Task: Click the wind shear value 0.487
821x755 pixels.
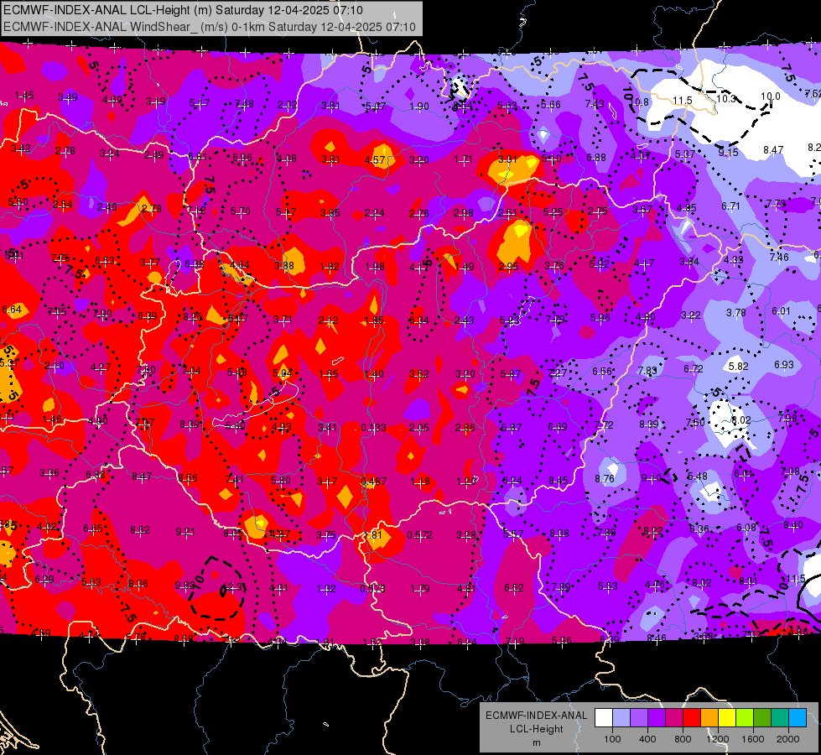Action: [x=374, y=481]
